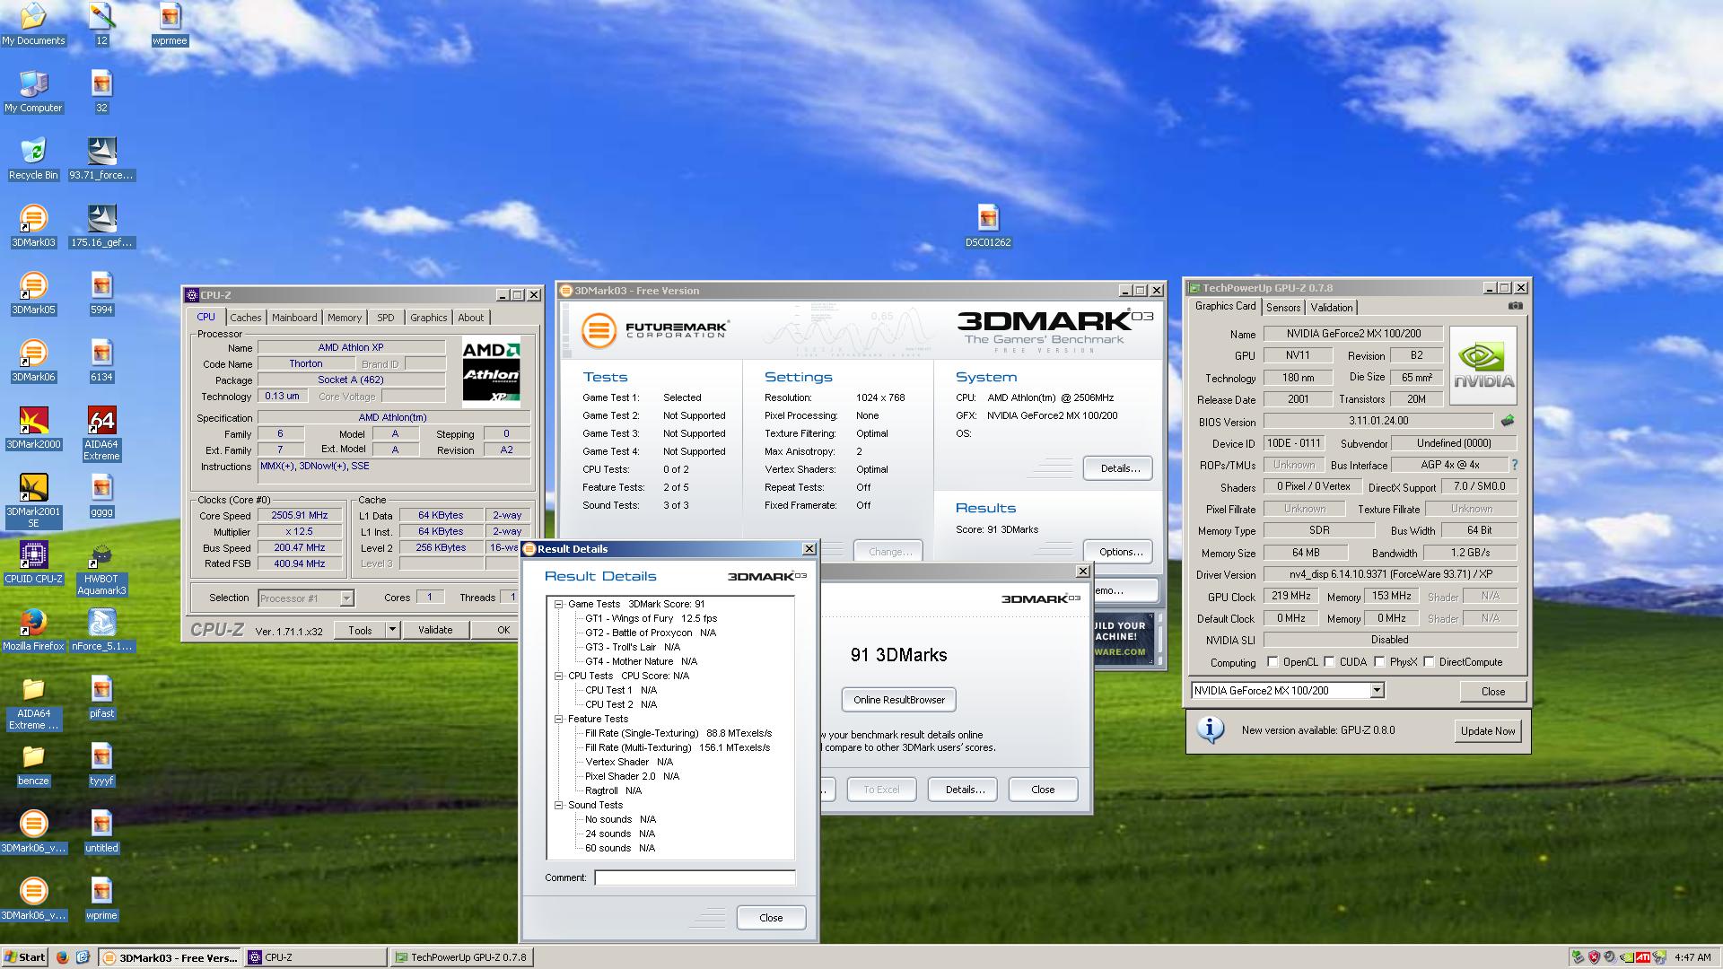
Task: Collapse the CPU Tests tree node
Action: point(558,676)
